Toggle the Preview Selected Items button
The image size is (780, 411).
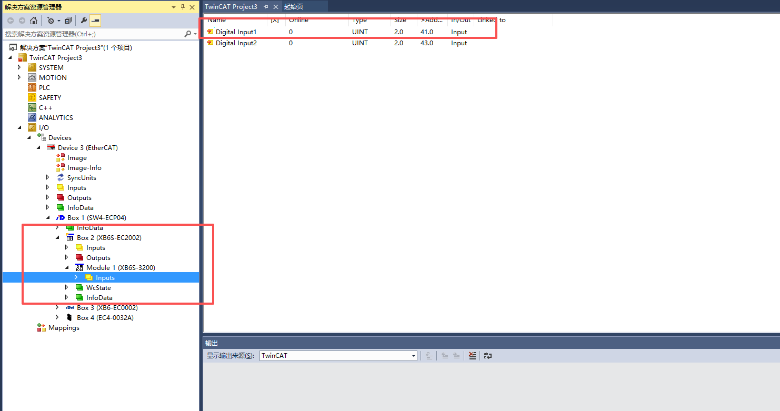click(x=95, y=21)
